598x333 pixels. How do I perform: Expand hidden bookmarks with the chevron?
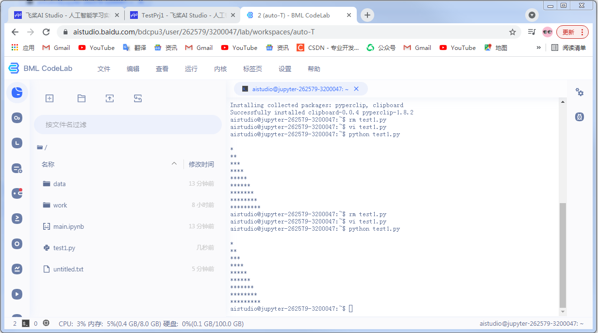coord(538,48)
